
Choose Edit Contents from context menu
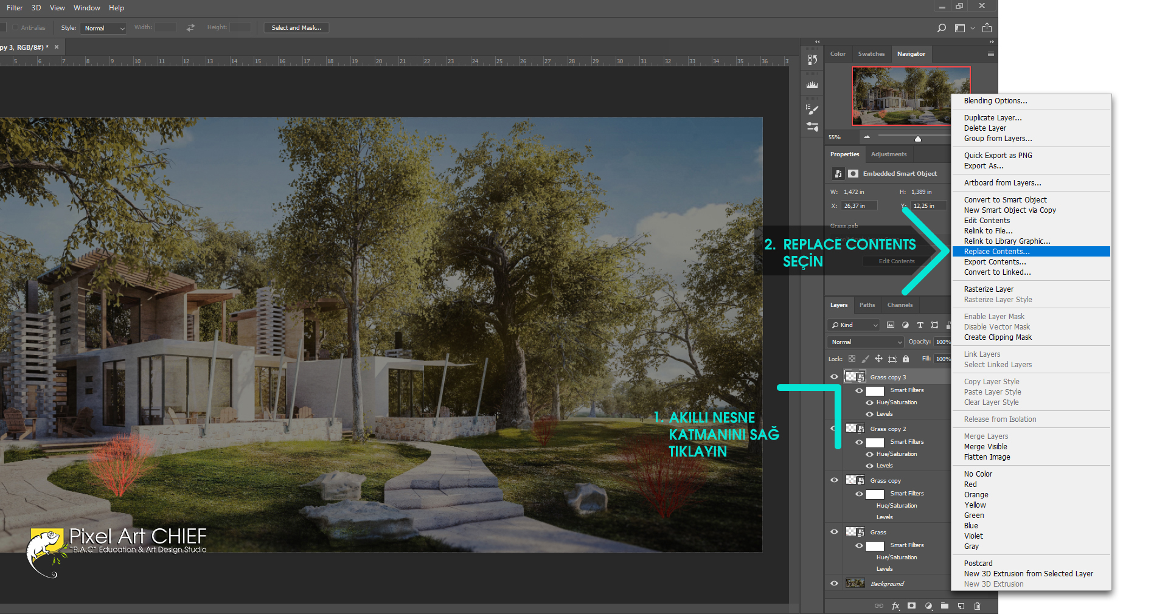tap(1031, 221)
